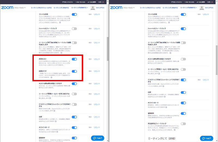Turn off the 投票 toggle inside the red box
This screenshot has width=218, height=142.
tap(74, 71)
